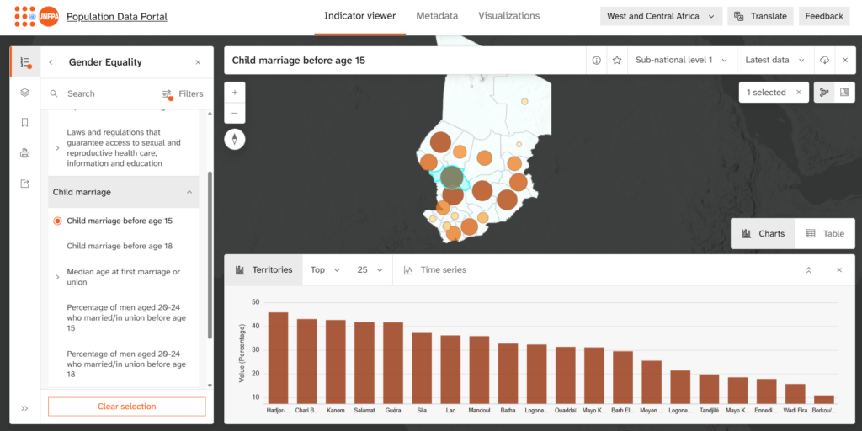
Task: Reset map orientation with compass icon
Action: click(x=235, y=139)
